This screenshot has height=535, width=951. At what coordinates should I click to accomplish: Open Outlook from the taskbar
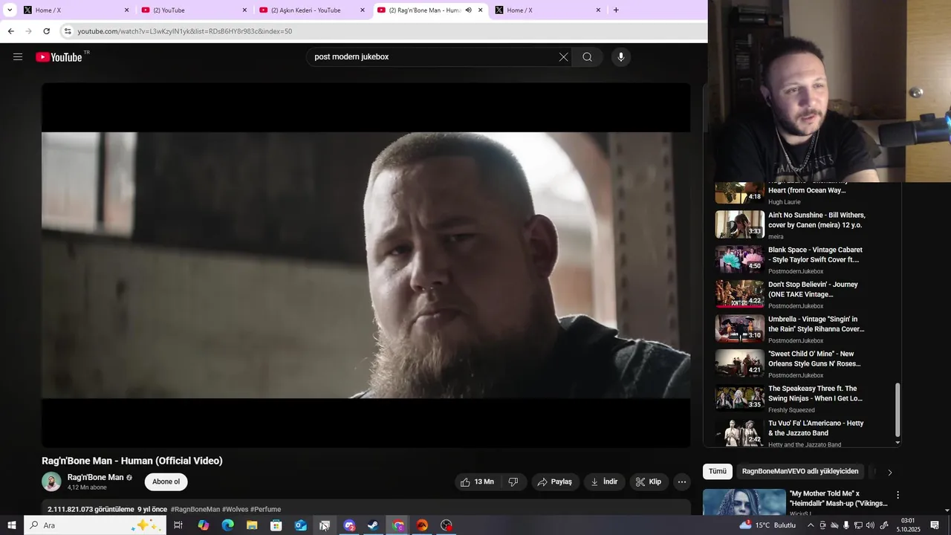[x=301, y=525]
